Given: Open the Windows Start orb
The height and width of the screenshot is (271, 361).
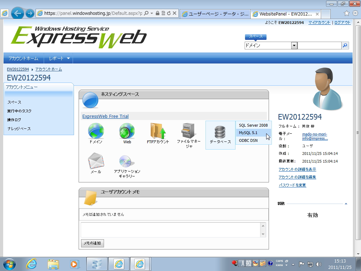Looking at the screenshot, I should (x=10, y=264).
